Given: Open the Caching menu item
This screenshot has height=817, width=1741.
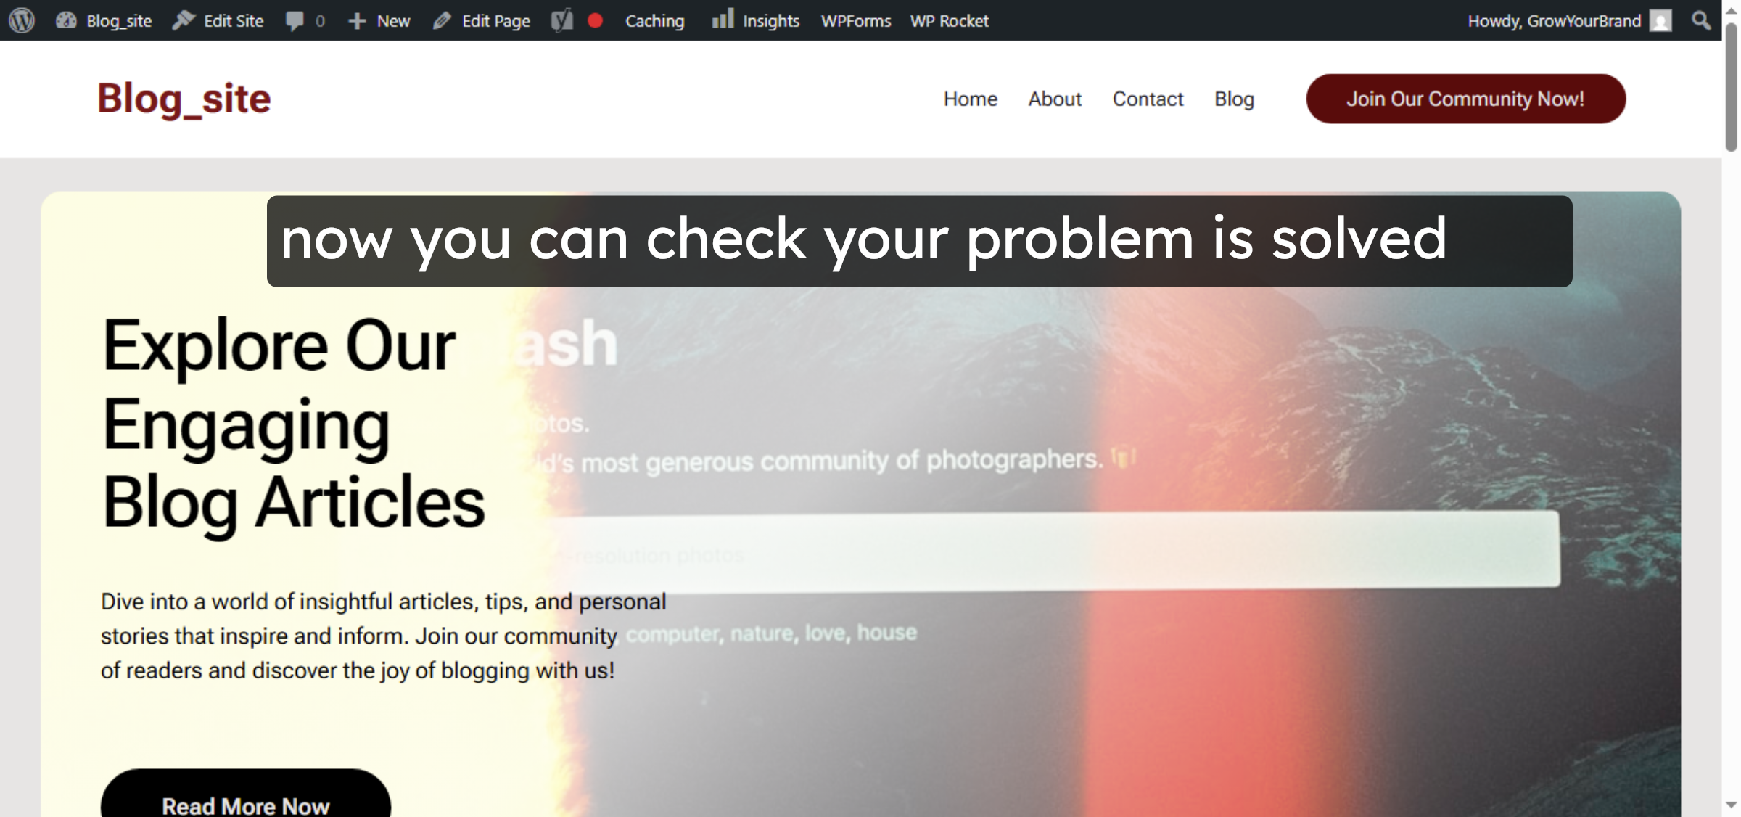Looking at the screenshot, I should (654, 20).
